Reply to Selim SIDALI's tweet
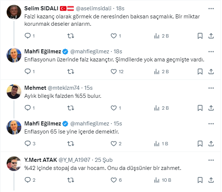222x192 pixels. tap(27, 36)
